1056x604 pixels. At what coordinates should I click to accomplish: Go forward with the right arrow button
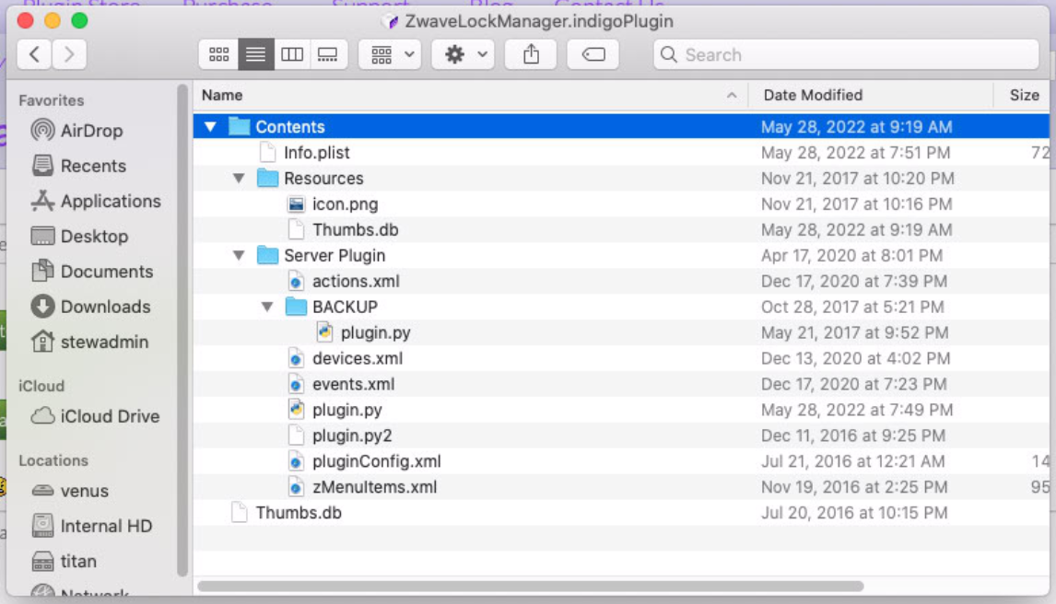(x=69, y=54)
